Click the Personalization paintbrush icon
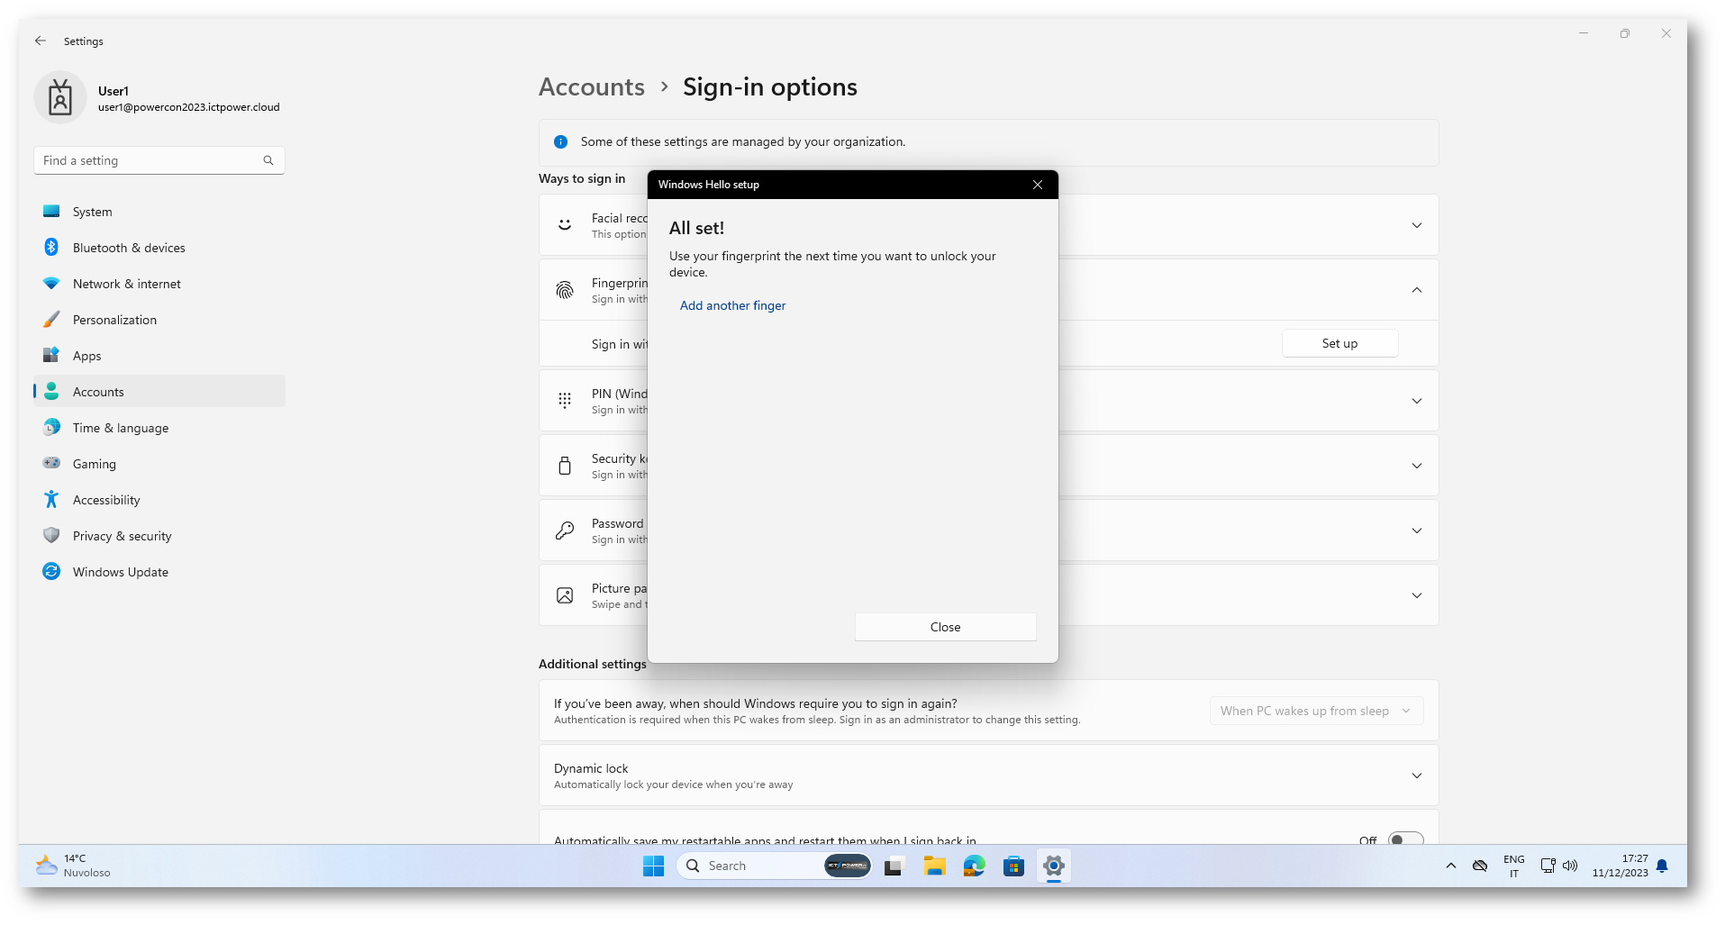 51,320
